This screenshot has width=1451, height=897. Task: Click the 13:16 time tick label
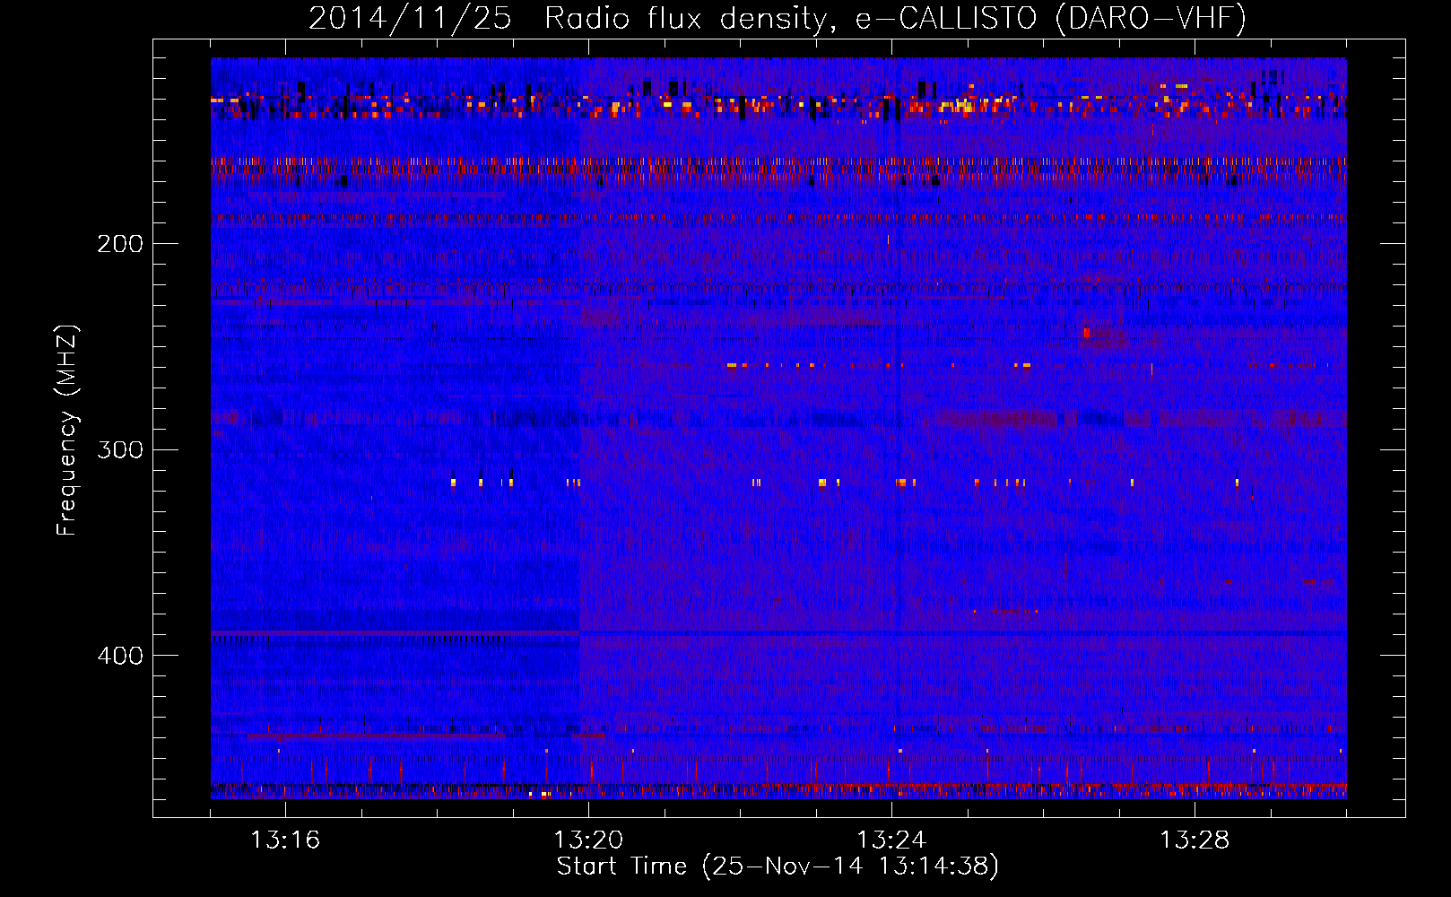tap(285, 840)
